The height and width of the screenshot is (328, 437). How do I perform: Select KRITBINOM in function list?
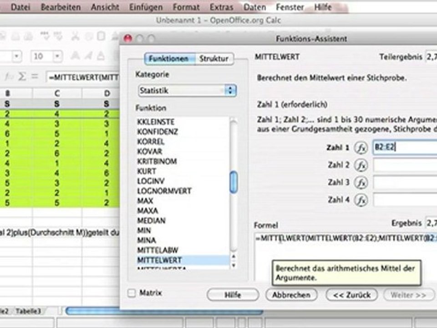coord(183,161)
